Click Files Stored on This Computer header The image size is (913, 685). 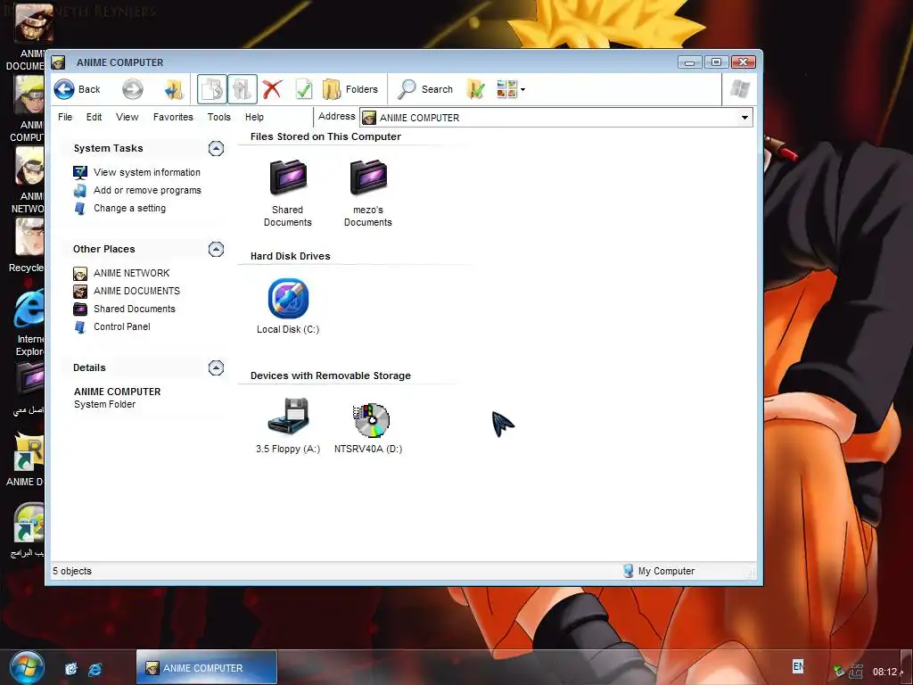(325, 136)
